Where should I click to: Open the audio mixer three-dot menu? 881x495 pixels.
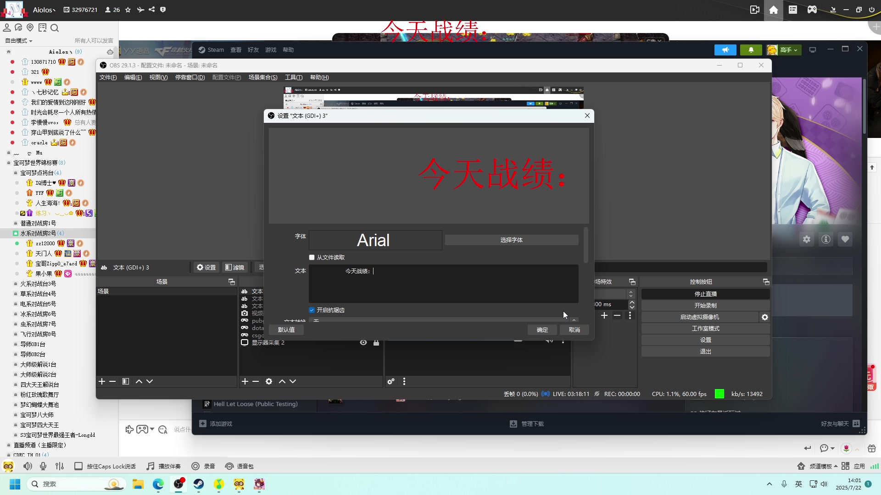pyautogui.click(x=404, y=381)
